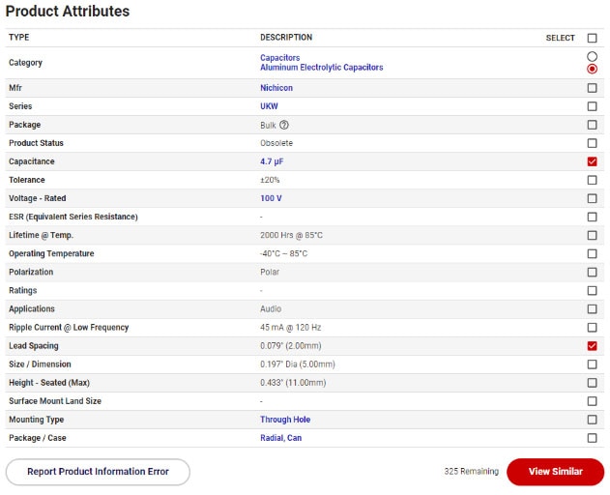Uncheck the Capacitance 4.7 µF checkbox

pyautogui.click(x=592, y=161)
